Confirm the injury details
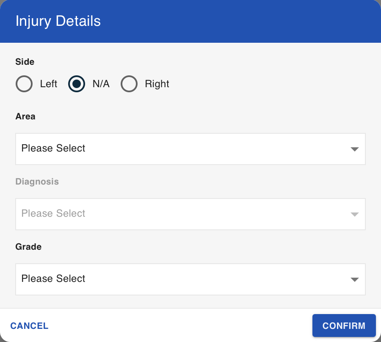This screenshot has height=342, width=381. click(x=344, y=325)
